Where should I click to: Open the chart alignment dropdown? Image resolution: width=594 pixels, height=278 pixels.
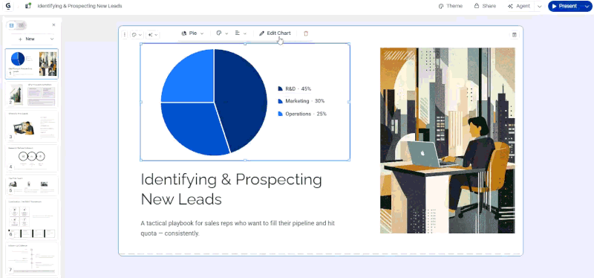[x=241, y=33]
